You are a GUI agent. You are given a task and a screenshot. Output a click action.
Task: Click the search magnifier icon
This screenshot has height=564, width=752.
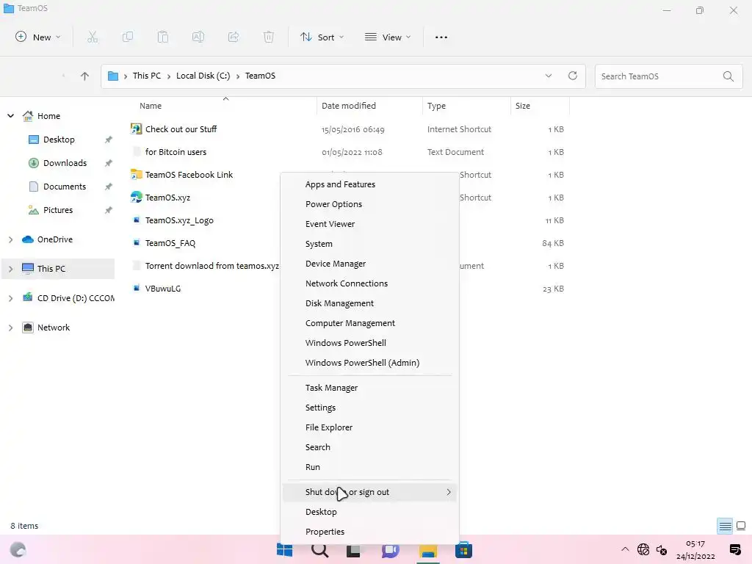(728, 76)
